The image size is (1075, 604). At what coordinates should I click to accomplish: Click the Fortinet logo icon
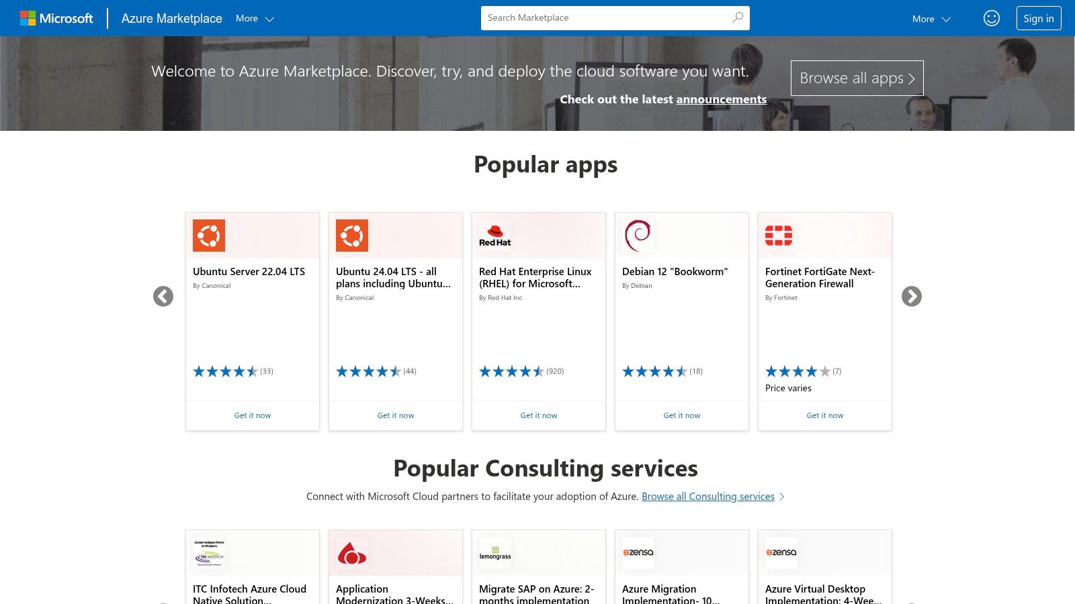pos(779,236)
